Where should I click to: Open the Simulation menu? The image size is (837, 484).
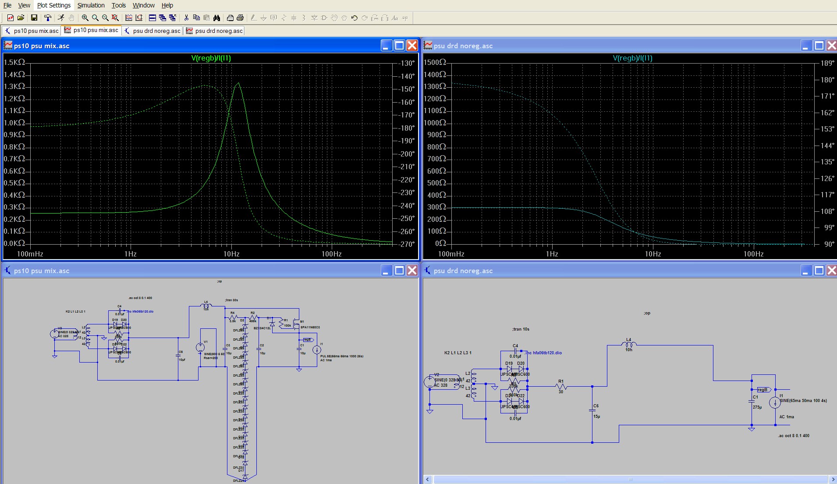pos(91,5)
